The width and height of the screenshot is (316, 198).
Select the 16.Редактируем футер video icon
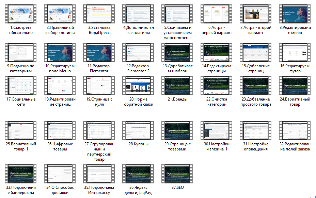(x=294, y=53)
